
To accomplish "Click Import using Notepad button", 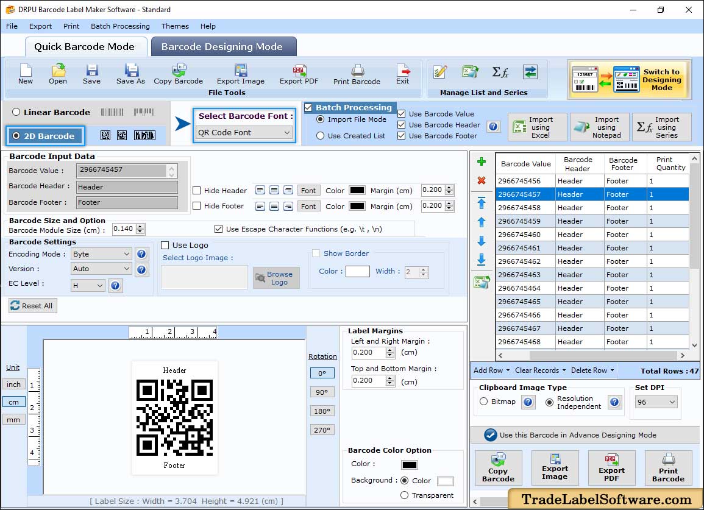I will click(600, 127).
